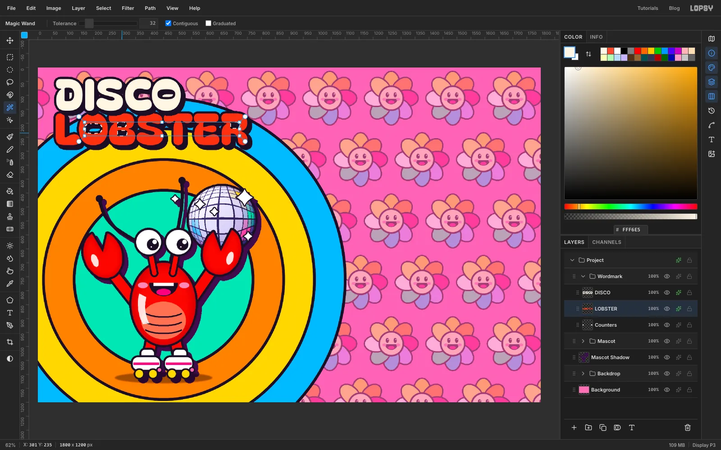
Task: Duplicate the selected layer
Action: 603,427
